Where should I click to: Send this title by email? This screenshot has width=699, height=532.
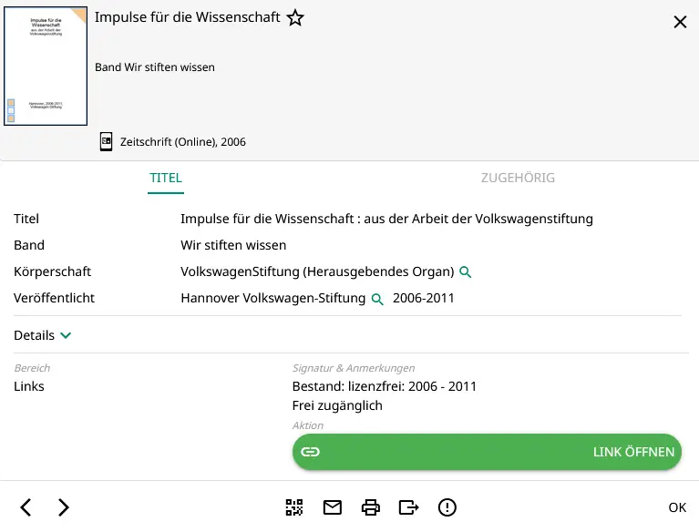click(332, 507)
